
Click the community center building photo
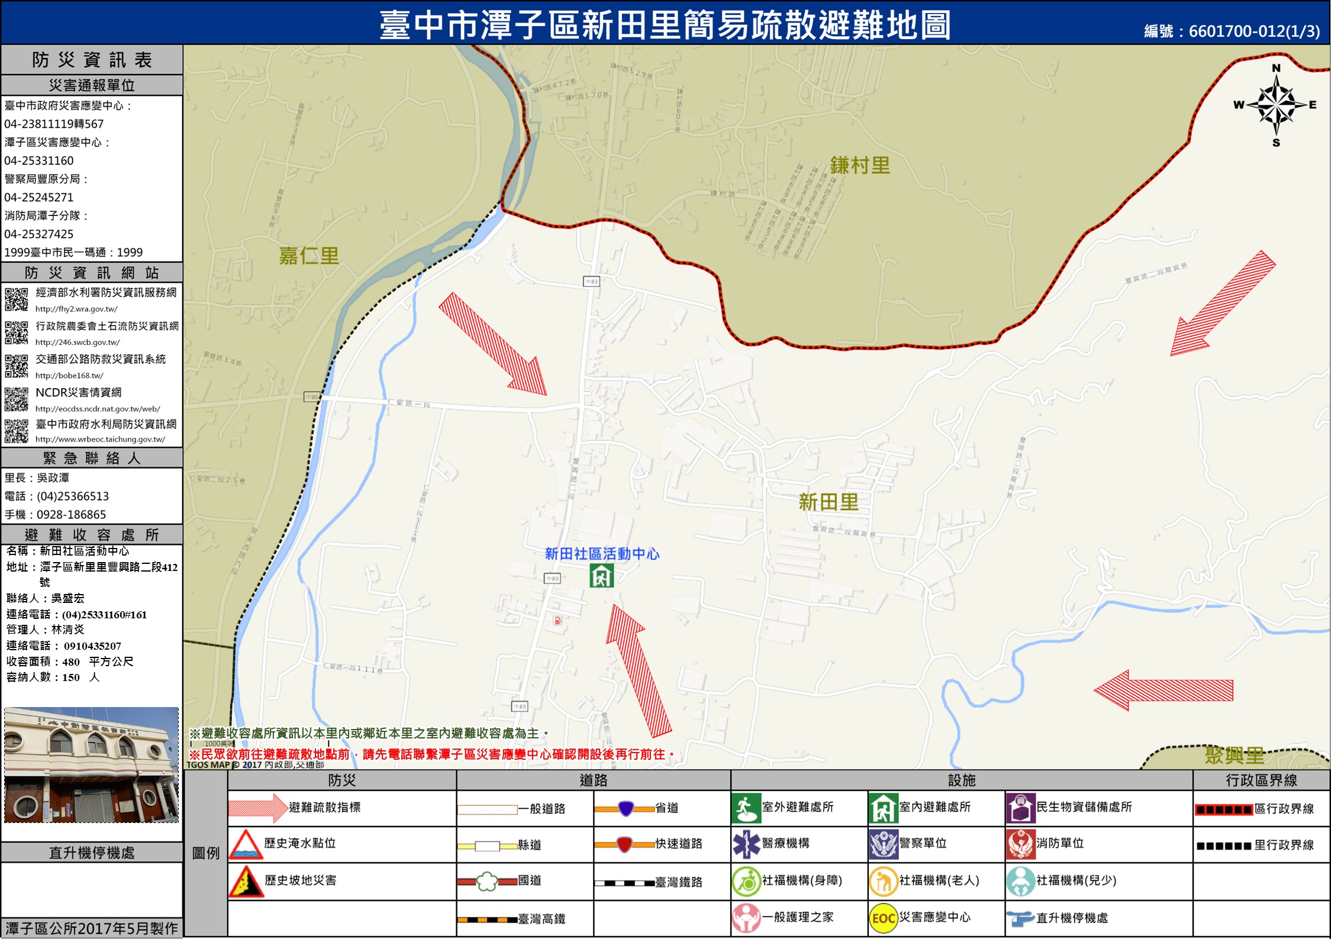point(91,764)
